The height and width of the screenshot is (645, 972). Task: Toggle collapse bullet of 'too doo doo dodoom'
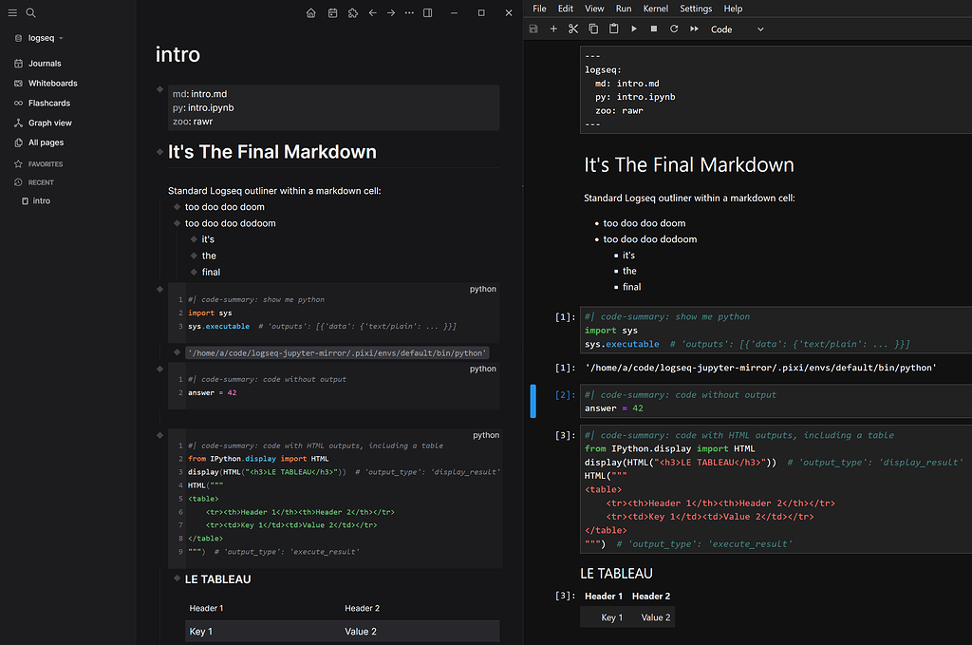(x=177, y=223)
